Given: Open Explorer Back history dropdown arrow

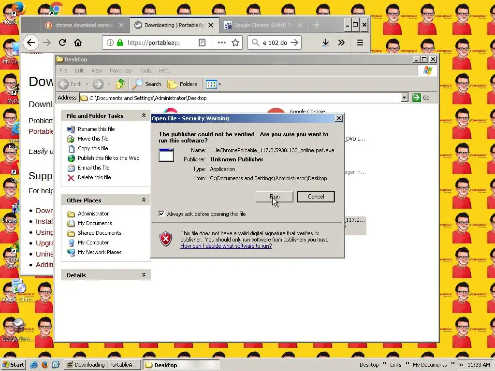Looking at the screenshot, I should click(87, 84).
